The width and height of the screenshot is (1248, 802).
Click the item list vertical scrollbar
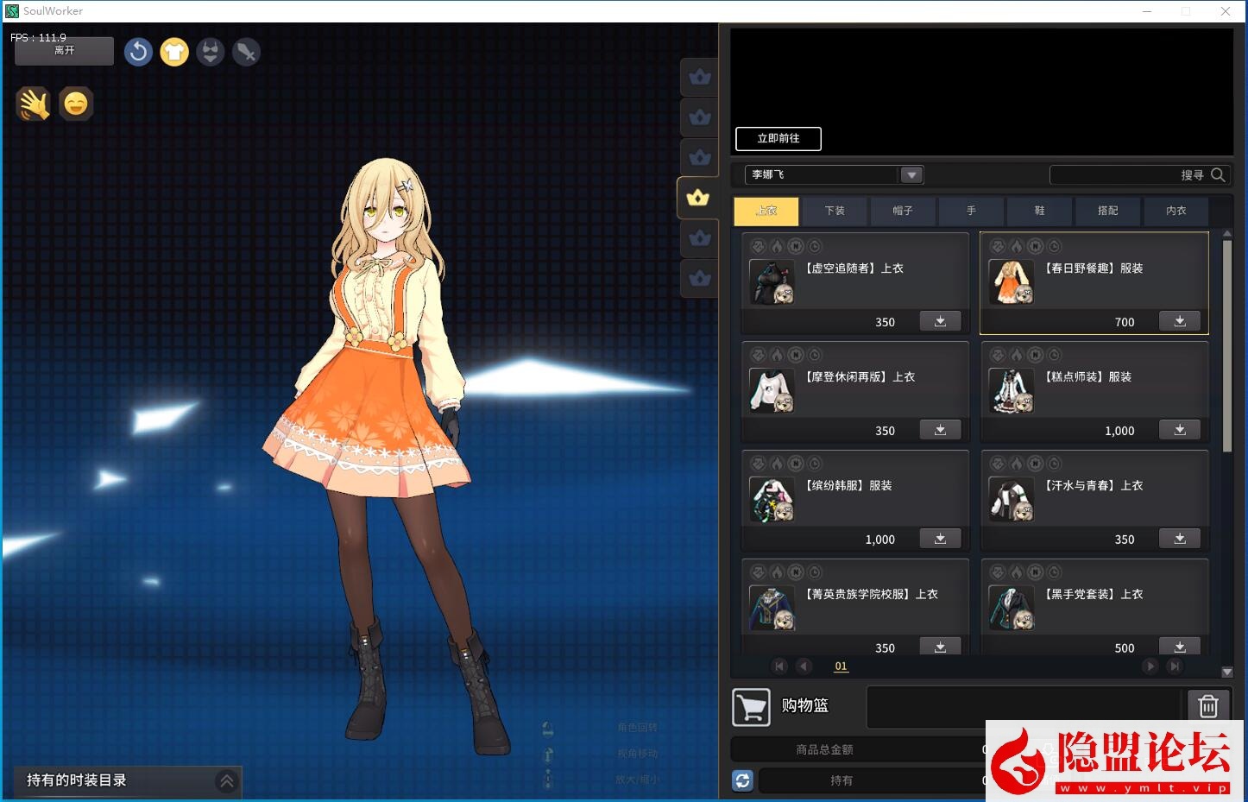[x=1227, y=345]
